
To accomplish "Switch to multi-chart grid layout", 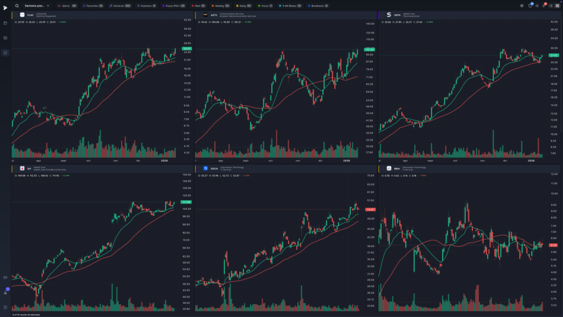I will (558, 6).
